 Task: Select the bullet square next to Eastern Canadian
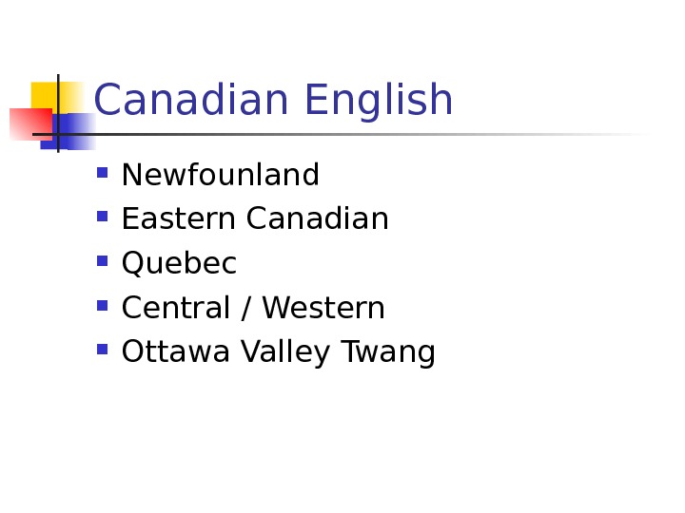(102, 217)
